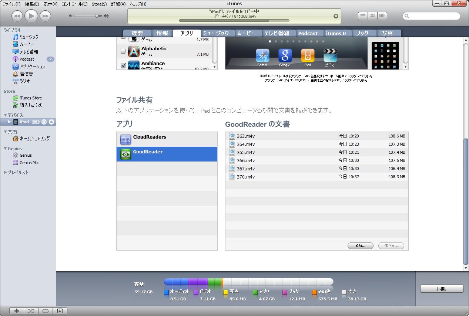
Task: Open the Store(S) menu
Action: [x=99, y=4]
